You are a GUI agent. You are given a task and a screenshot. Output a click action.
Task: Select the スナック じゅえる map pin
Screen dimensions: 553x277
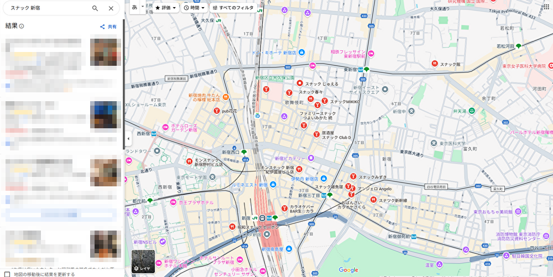[x=299, y=83]
